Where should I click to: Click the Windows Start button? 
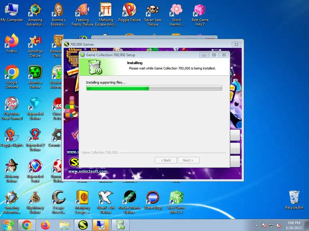8,225
